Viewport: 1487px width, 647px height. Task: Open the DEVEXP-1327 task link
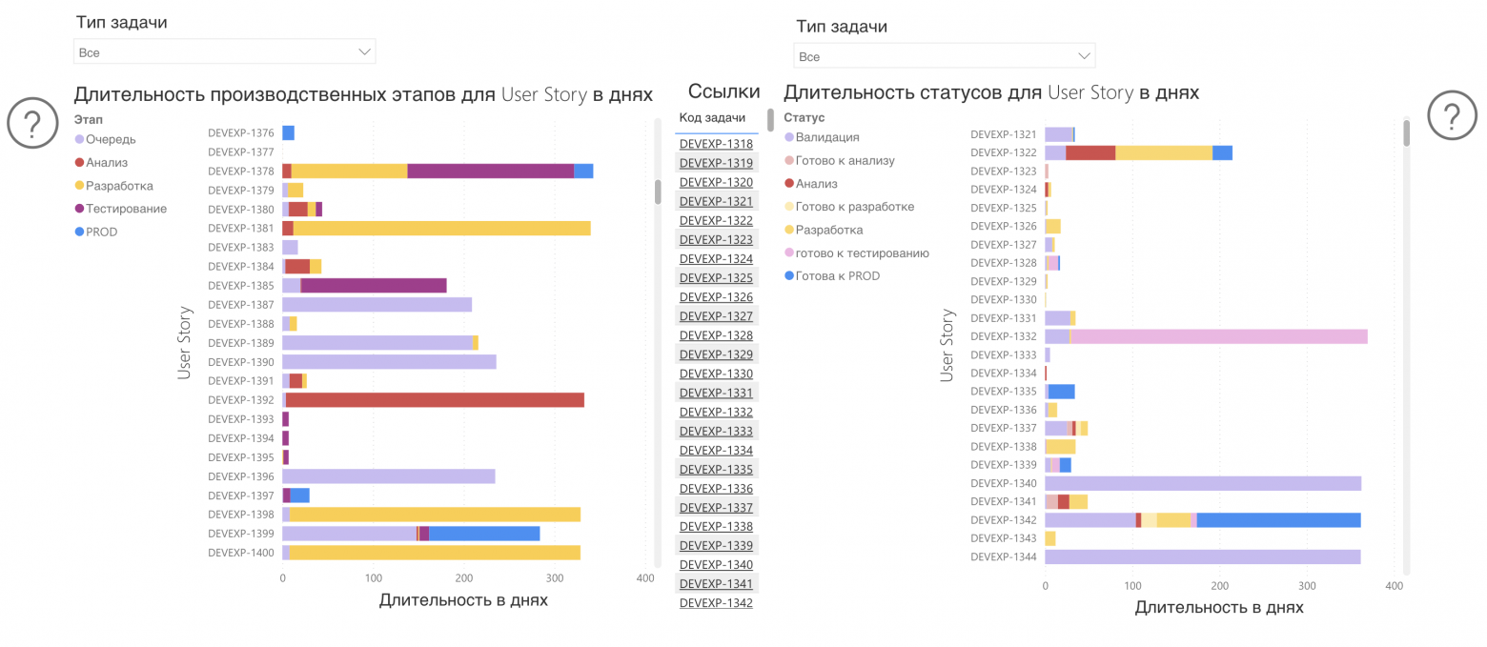coord(716,316)
